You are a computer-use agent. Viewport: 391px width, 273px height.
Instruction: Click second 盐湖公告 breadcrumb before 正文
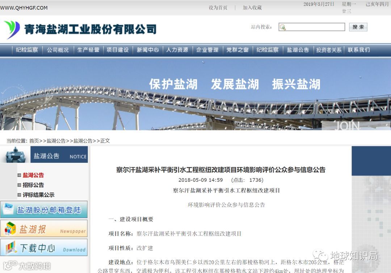point(83,141)
